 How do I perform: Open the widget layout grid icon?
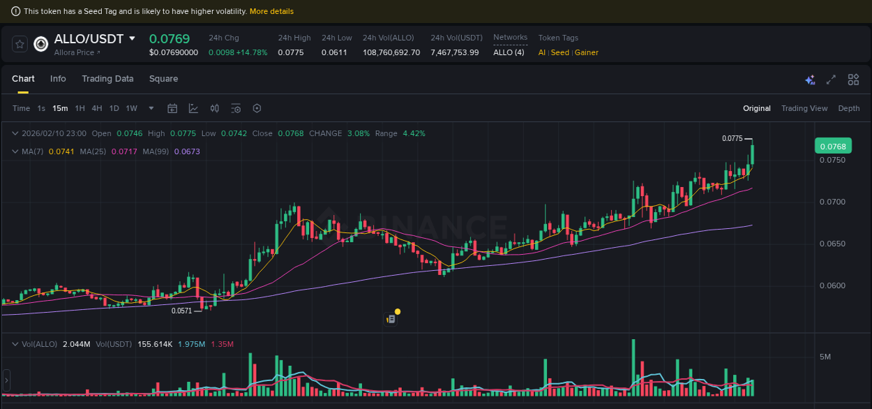pos(853,80)
